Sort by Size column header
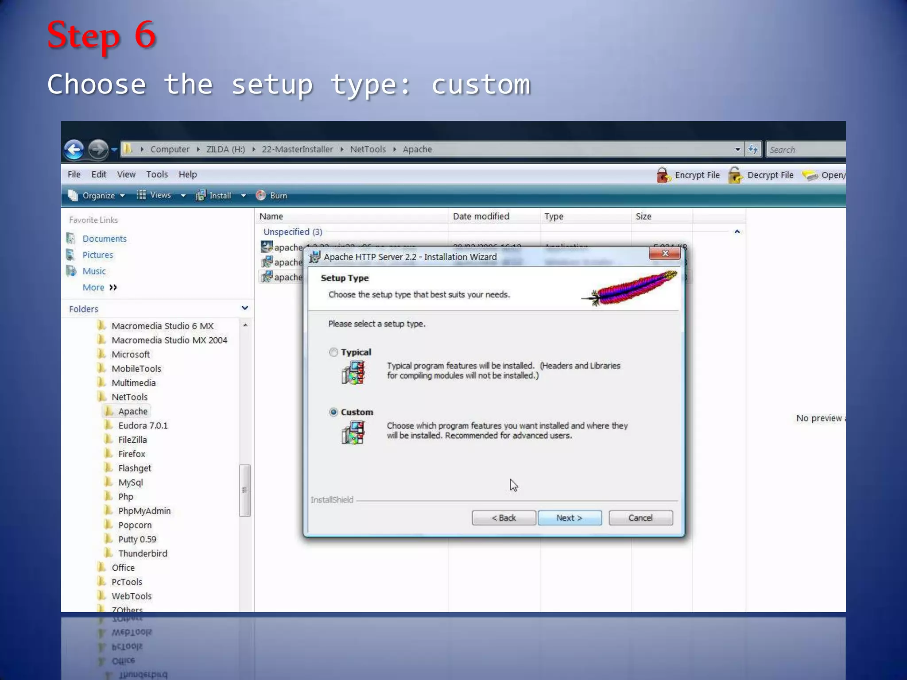The height and width of the screenshot is (680, 907). (662, 216)
